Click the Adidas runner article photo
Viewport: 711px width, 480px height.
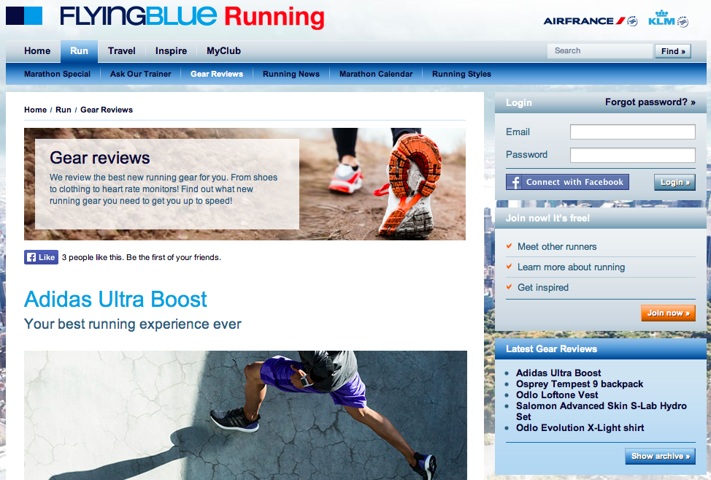[x=245, y=415]
